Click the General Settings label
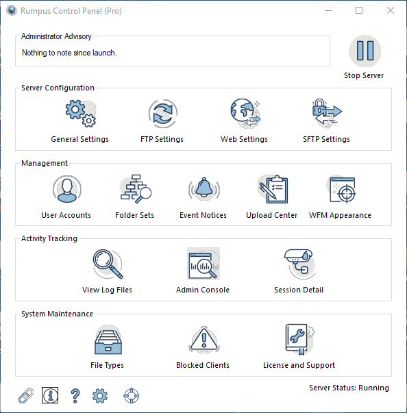Viewport: 407px width, 413px height. 79,139
